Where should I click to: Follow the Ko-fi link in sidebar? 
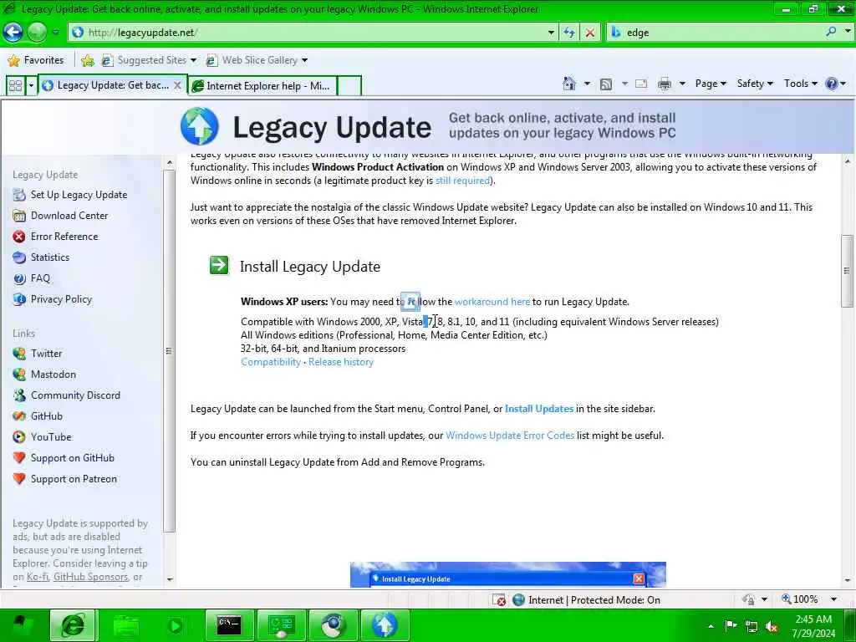[x=38, y=577]
